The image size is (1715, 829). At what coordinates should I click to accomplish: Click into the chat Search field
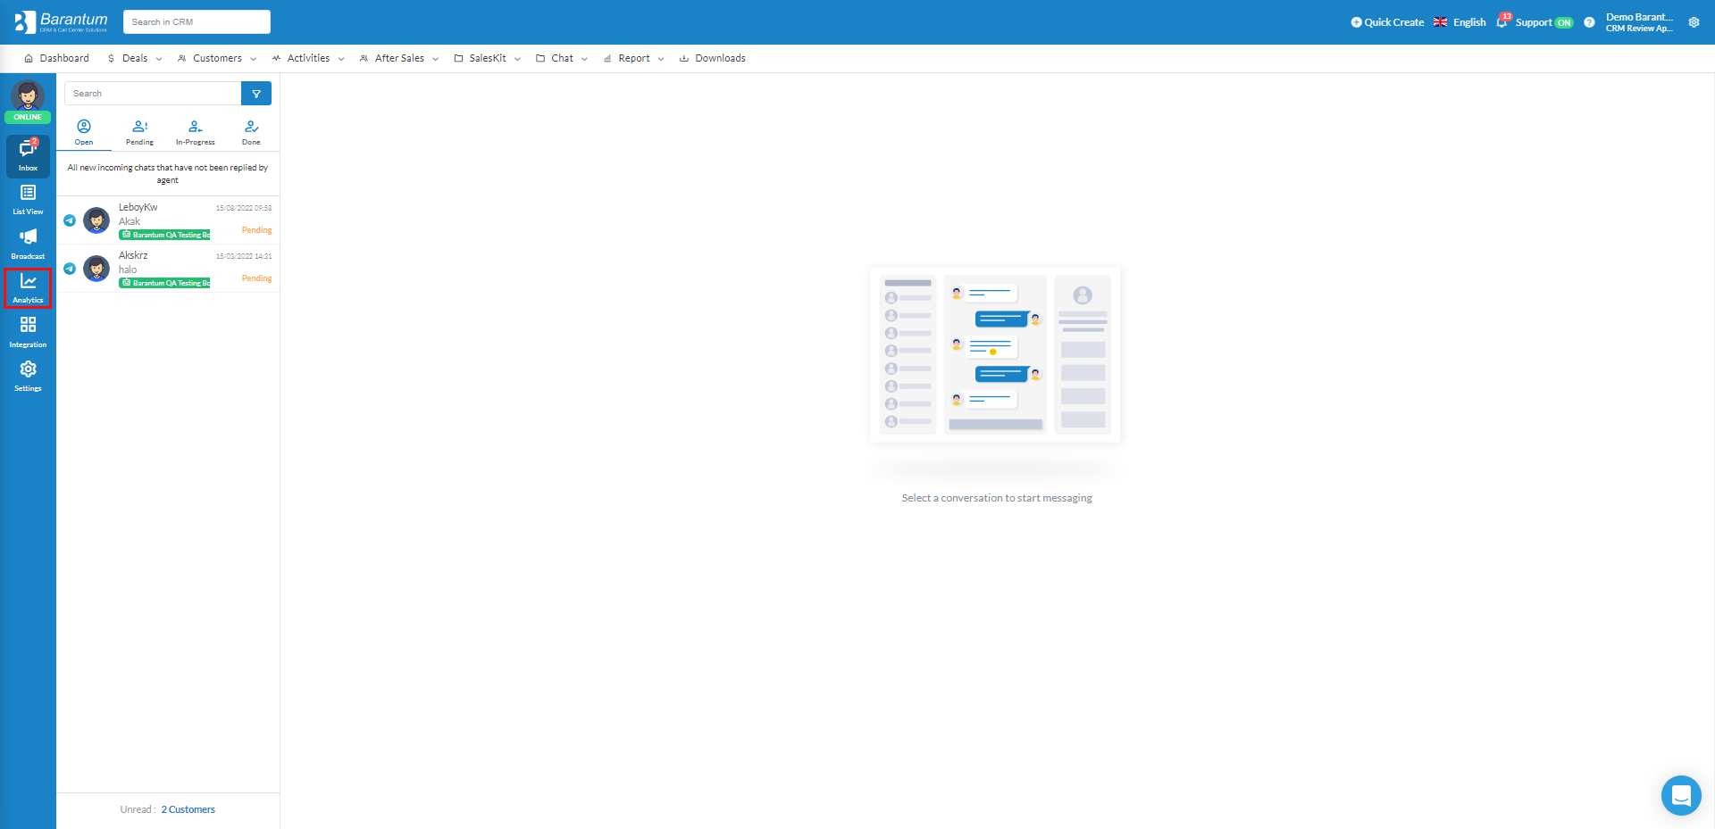pyautogui.click(x=153, y=94)
